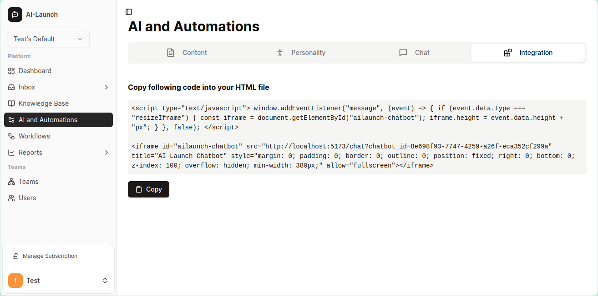Screen dimensions: 598x296
Task: Click the Knowledge Base book icon
Action: (11, 104)
